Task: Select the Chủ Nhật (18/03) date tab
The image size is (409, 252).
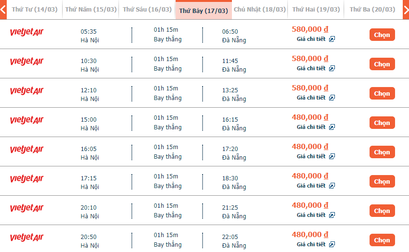Action: coord(259,10)
